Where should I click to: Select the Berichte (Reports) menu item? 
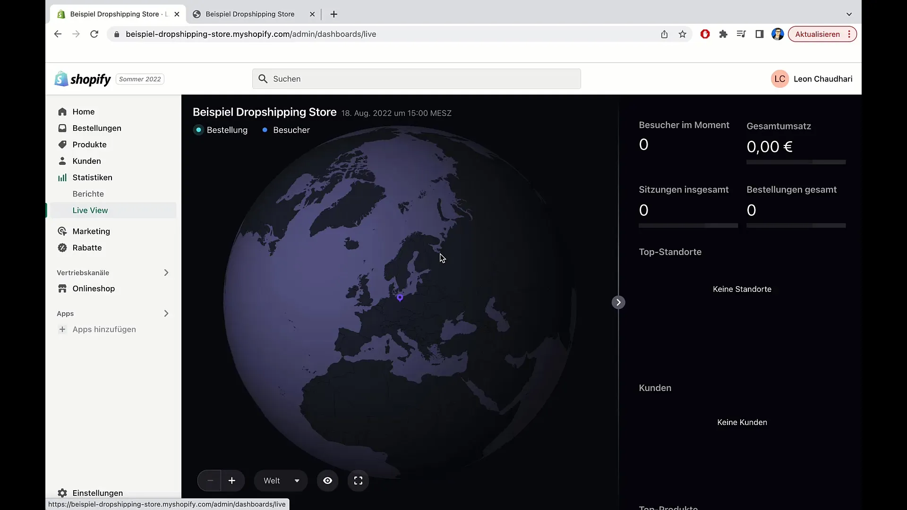[x=88, y=194]
